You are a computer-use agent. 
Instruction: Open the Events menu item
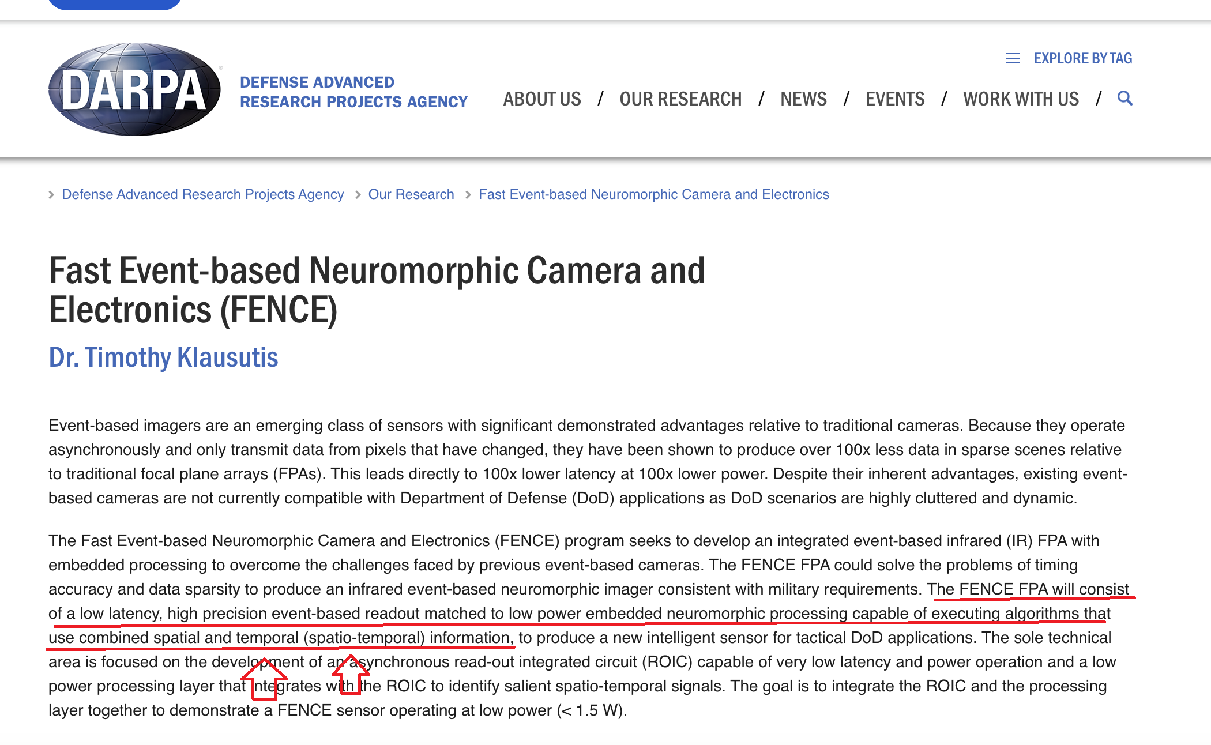click(x=895, y=99)
